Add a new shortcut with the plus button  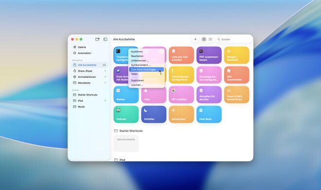click(x=196, y=39)
